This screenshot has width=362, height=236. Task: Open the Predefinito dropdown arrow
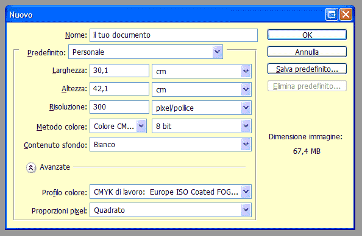coord(217,52)
